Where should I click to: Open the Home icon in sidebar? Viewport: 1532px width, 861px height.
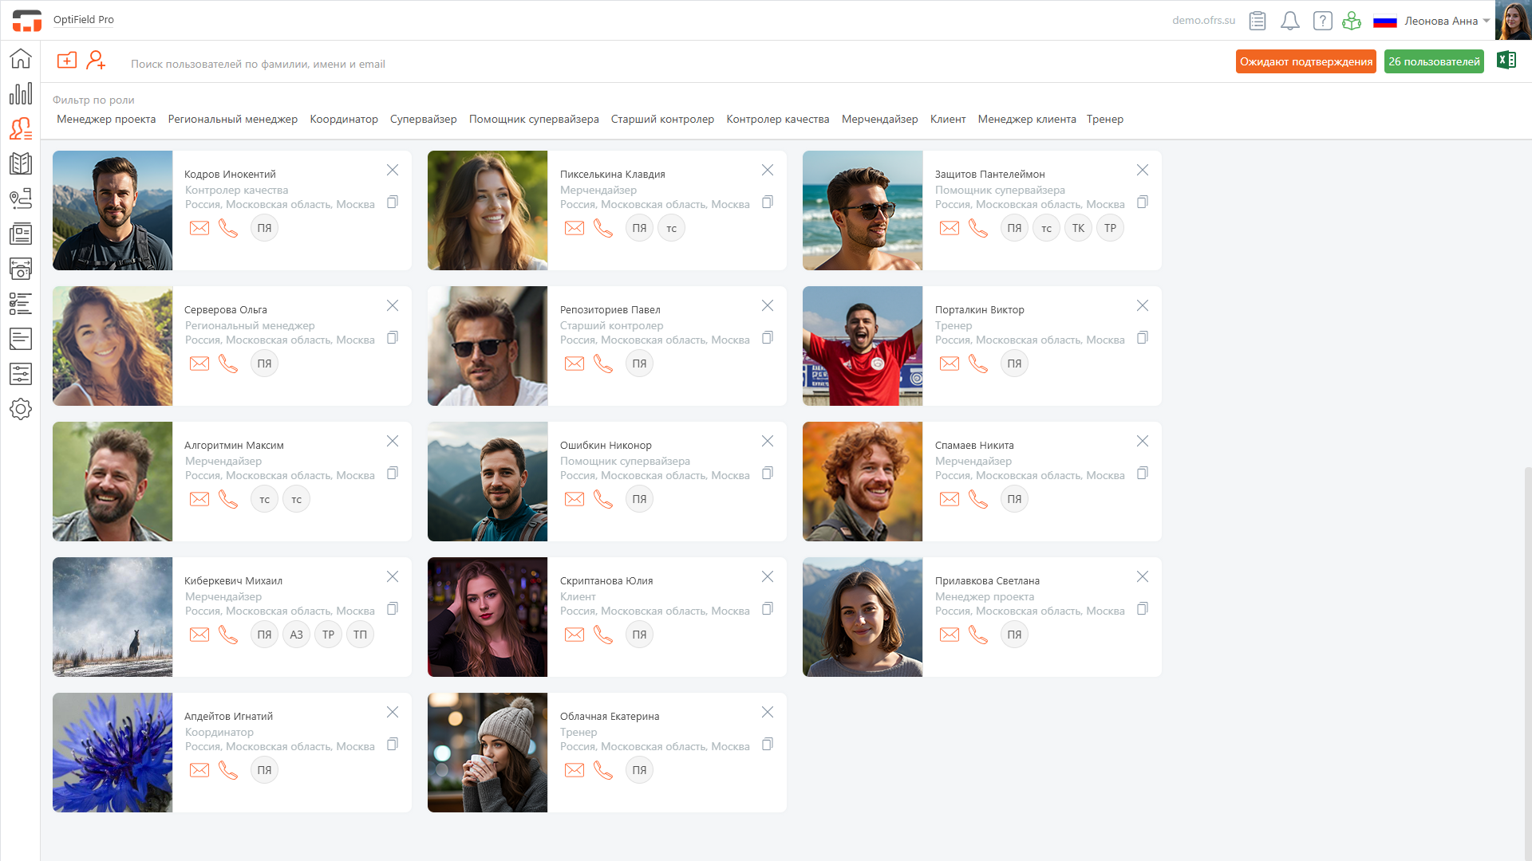point(21,58)
